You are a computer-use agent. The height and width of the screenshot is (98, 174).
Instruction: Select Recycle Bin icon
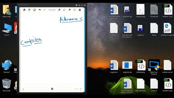coord(7,85)
